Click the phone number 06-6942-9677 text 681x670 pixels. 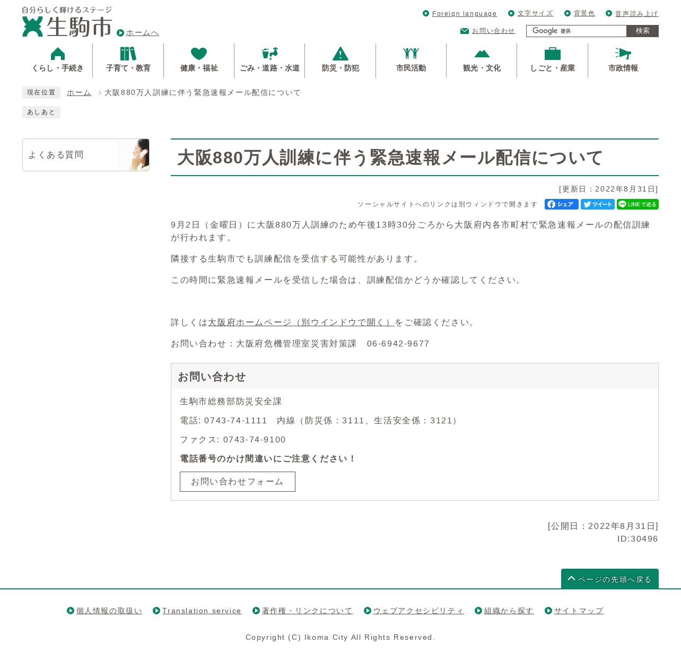coord(398,344)
